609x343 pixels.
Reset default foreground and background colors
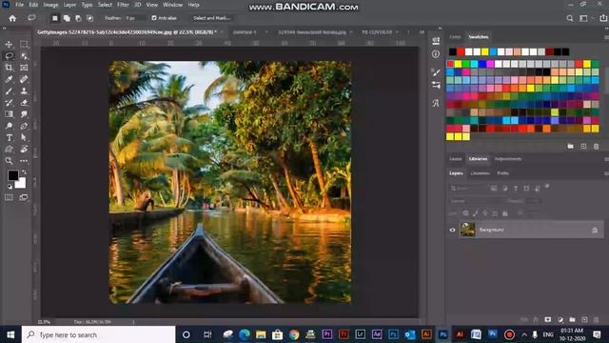[10, 187]
